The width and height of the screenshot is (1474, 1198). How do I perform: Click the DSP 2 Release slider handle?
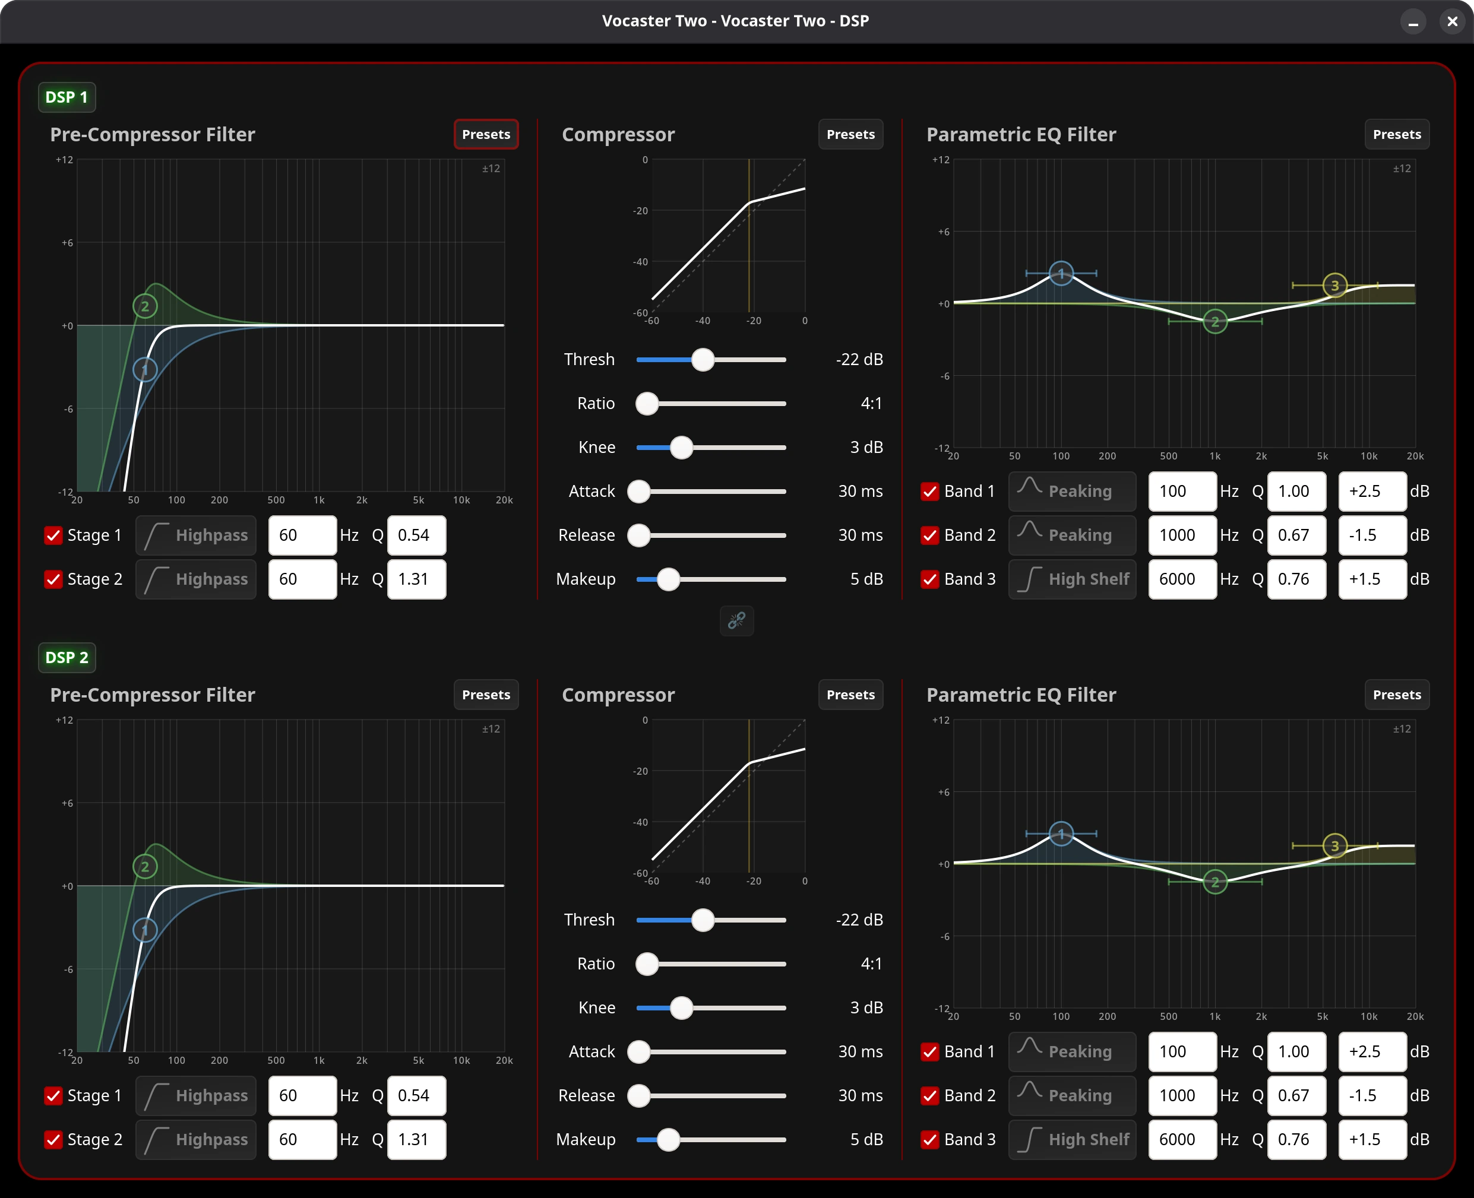[x=638, y=1096]
